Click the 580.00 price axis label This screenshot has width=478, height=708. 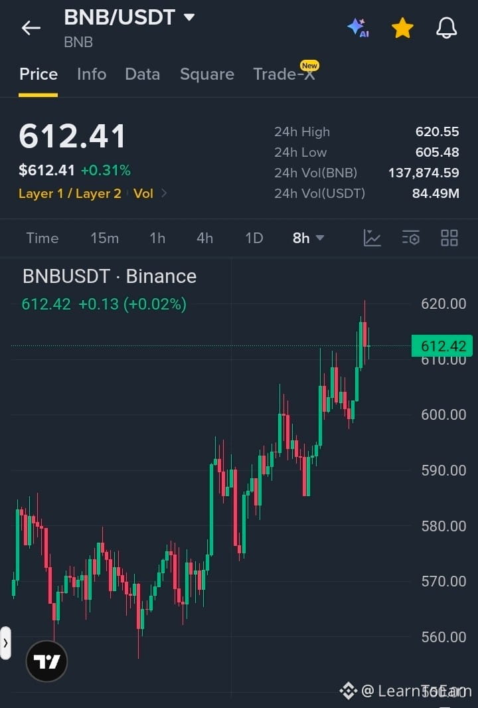443,526
